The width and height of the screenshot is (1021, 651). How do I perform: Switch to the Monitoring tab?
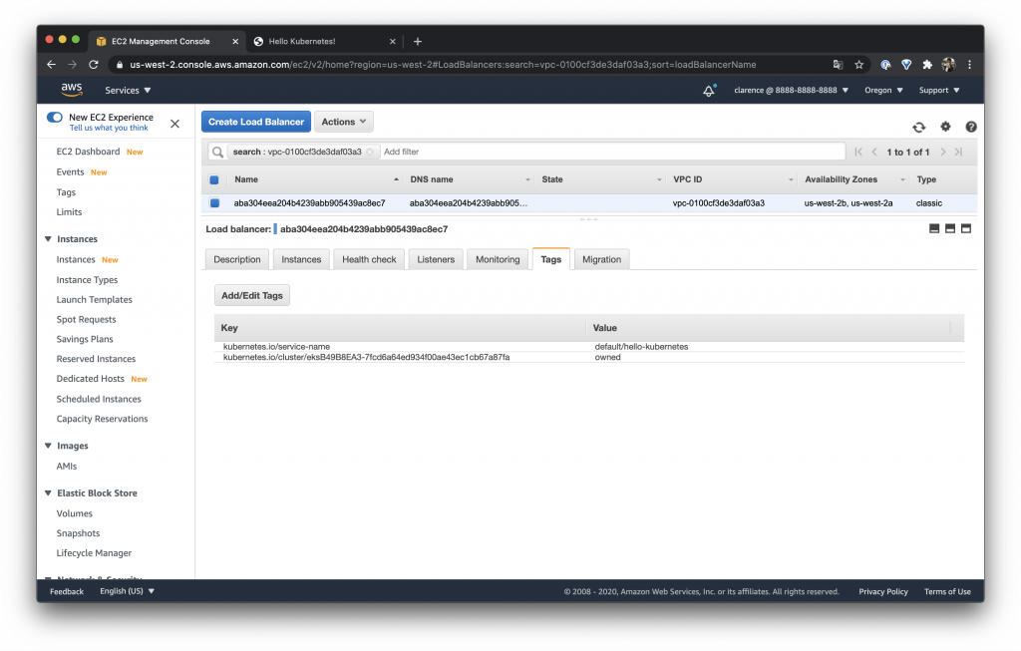[498, 259]
